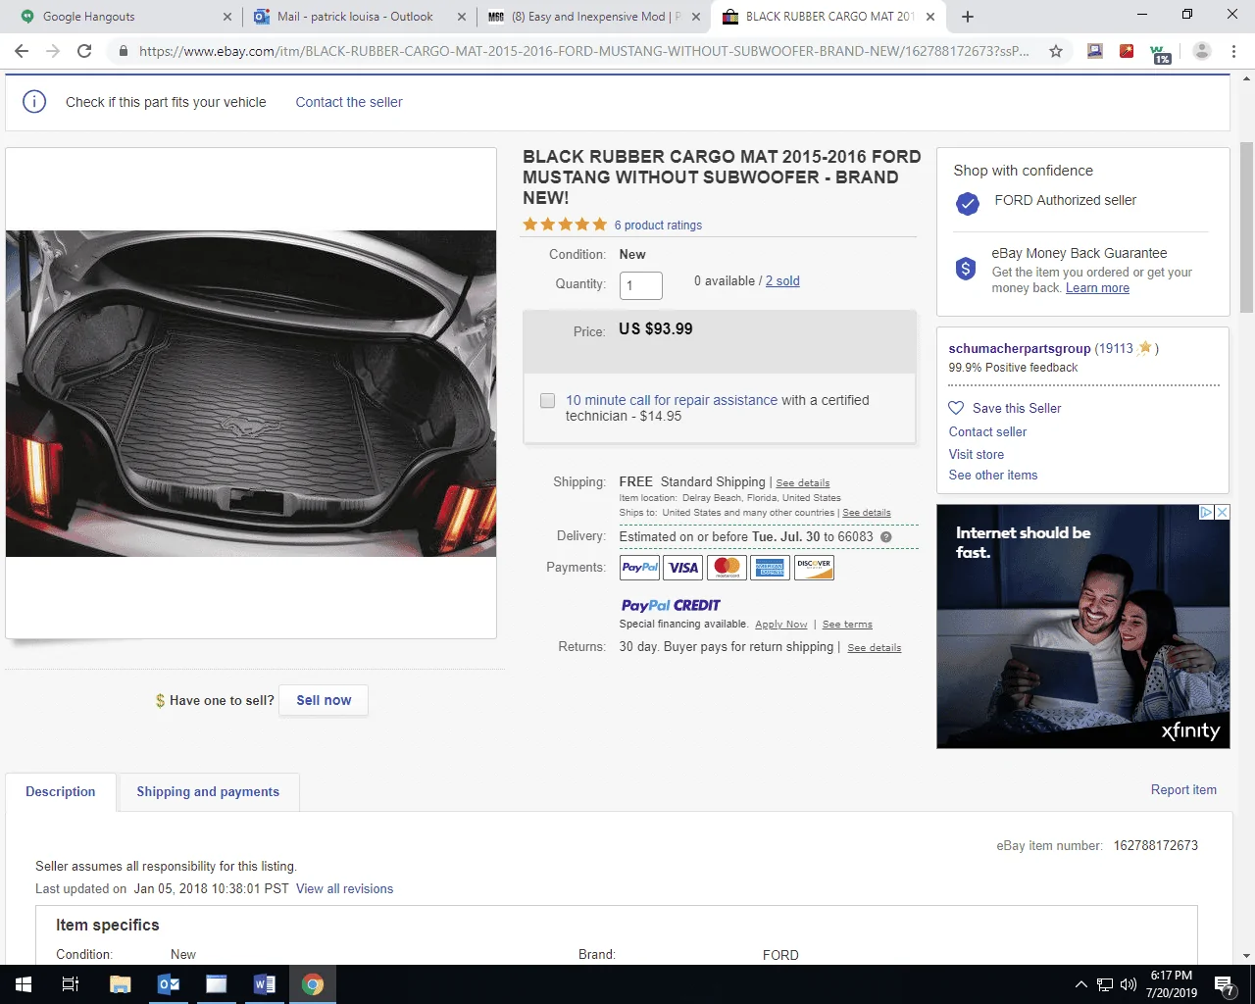Click the delivery estimate help icon
This screenshot has width=1255, height=1004.
coord(886,537)
